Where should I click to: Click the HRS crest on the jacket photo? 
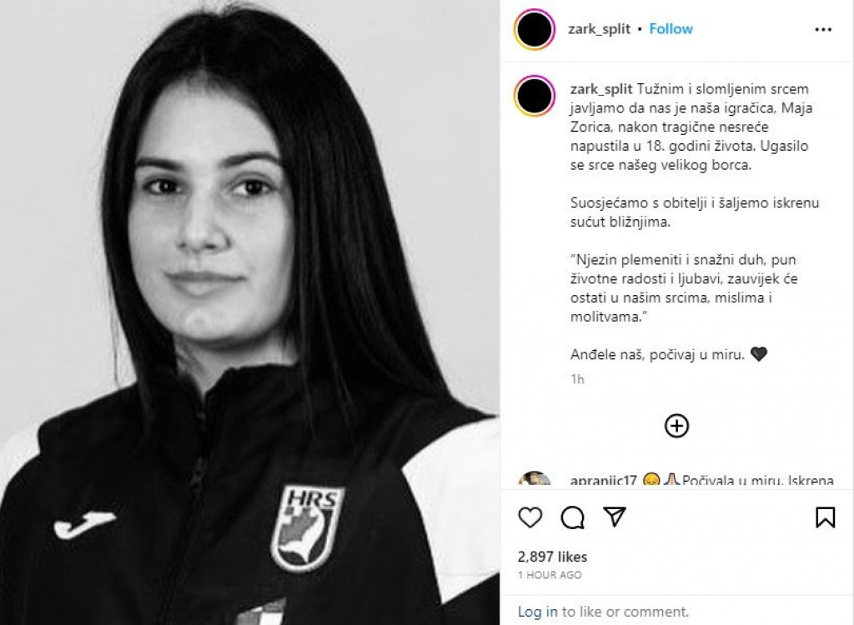tap(308, 527)
